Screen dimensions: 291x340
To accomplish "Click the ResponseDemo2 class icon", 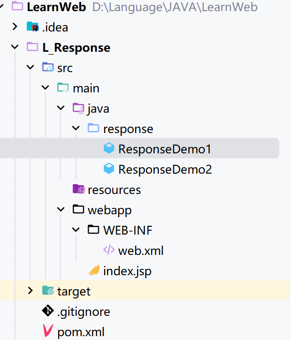I will tap(109, 169).
